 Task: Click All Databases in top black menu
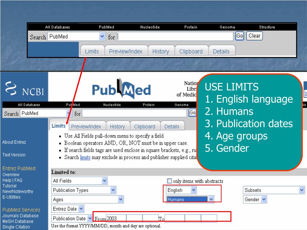click(x=58, y=27)
